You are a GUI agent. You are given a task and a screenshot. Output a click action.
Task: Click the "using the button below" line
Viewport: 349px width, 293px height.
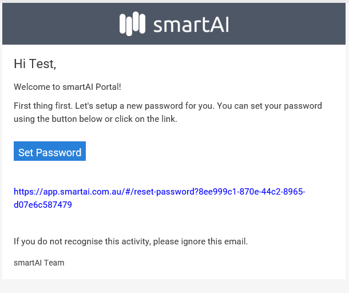(x=96, y=119)
